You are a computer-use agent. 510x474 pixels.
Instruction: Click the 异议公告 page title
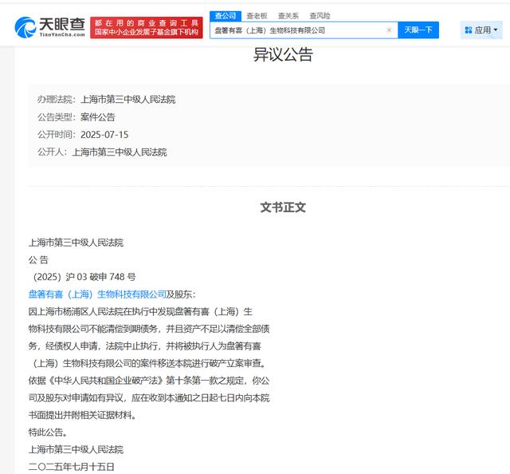click(x=283, y=54)
